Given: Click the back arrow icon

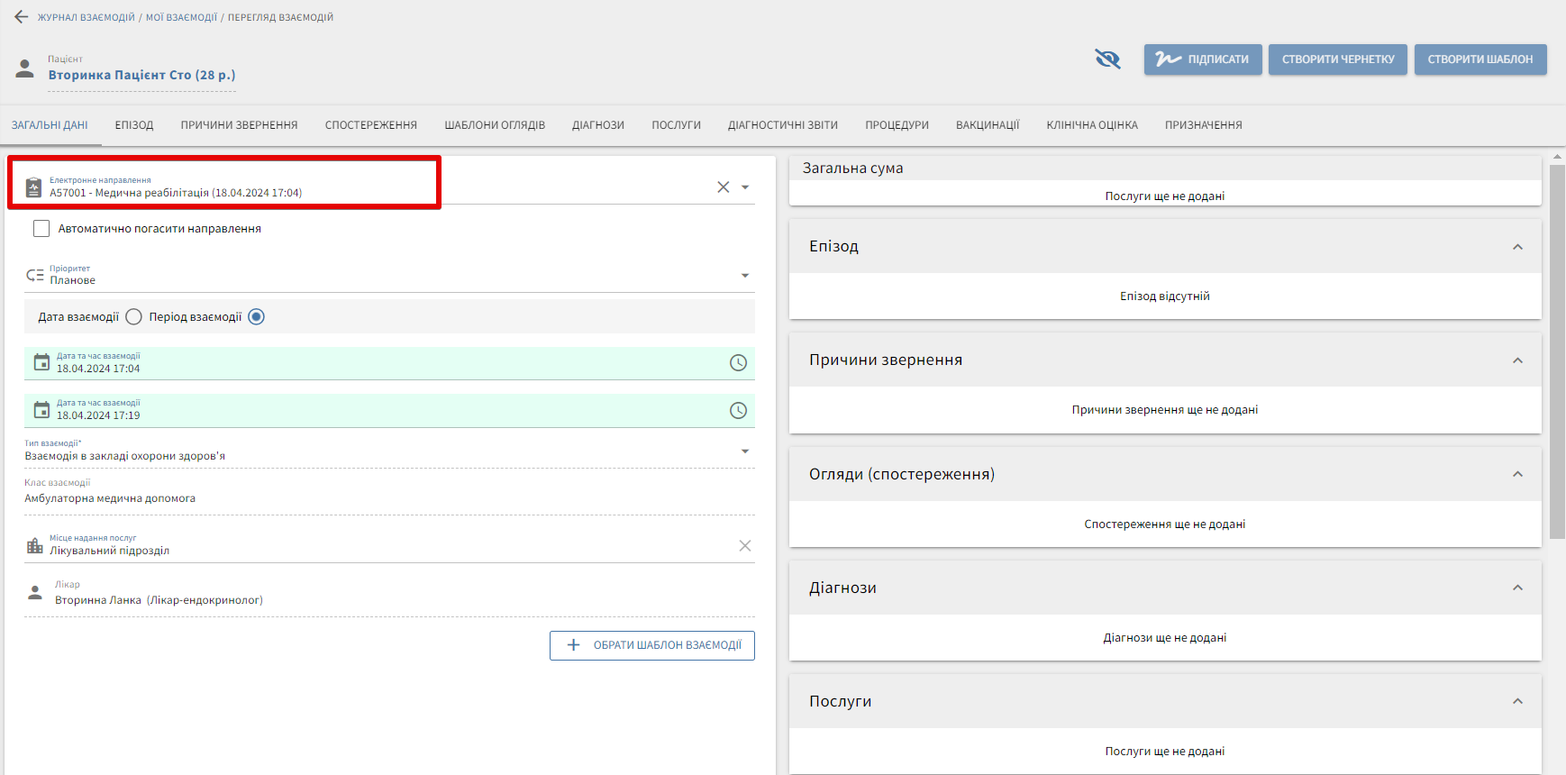Looking at the screenshot, I should 22,17.
